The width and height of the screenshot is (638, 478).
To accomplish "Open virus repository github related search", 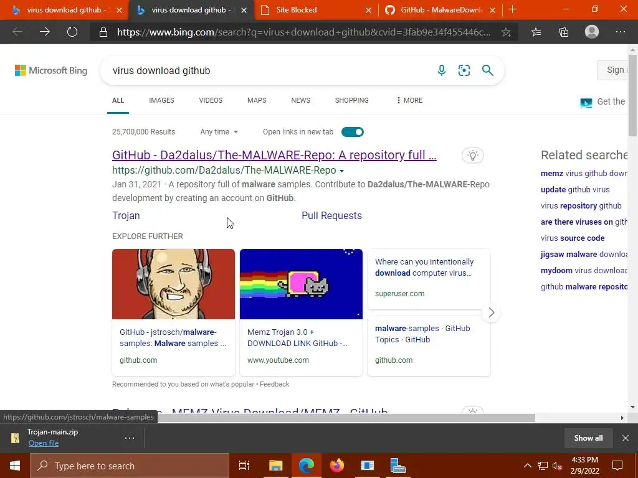I will (x=581, y=205).
